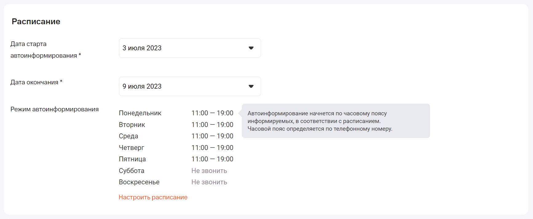
Task: Click "Не звонить" next to Воскресенье
Action: [x=209, y=182]
